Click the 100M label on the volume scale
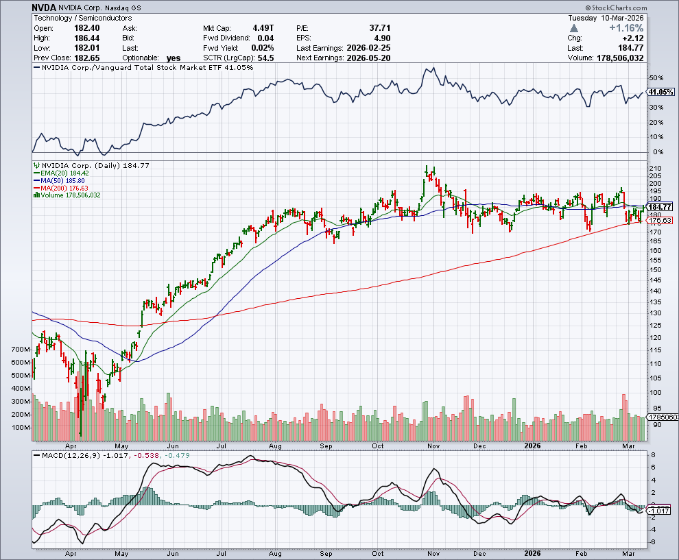 [x=21, y=428]
